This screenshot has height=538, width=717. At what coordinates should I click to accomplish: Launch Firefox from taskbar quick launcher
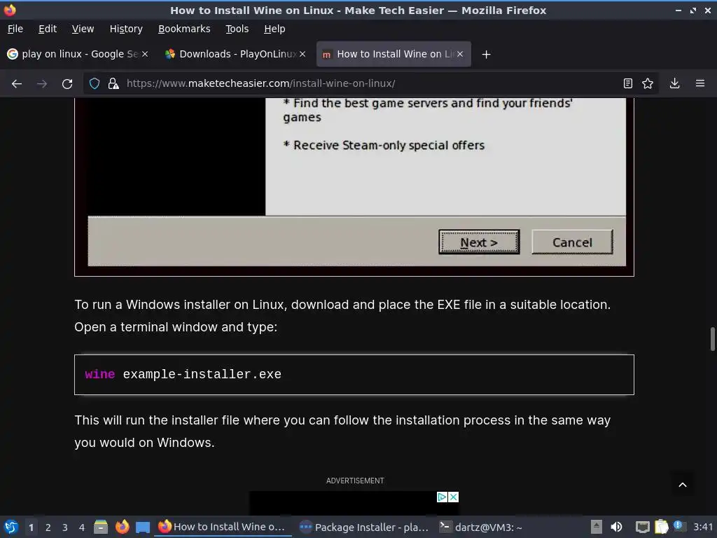pyautogui.click(x=122, y=527)
